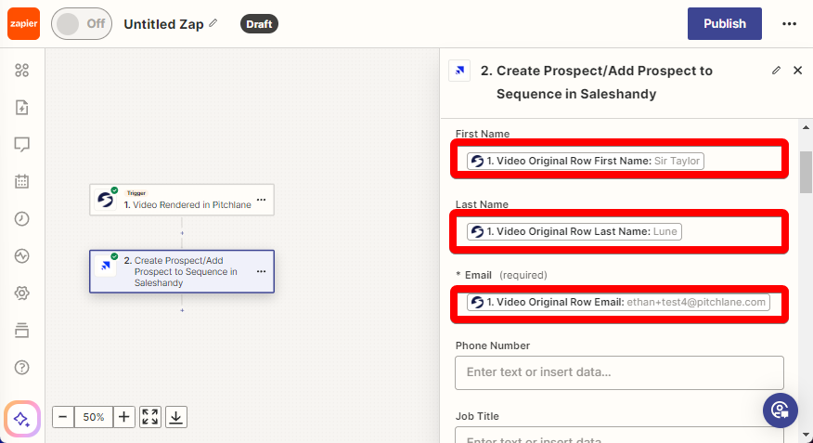
Task: Open options menu for Pitchlane trigger step
Action: (x=262, y=200)
